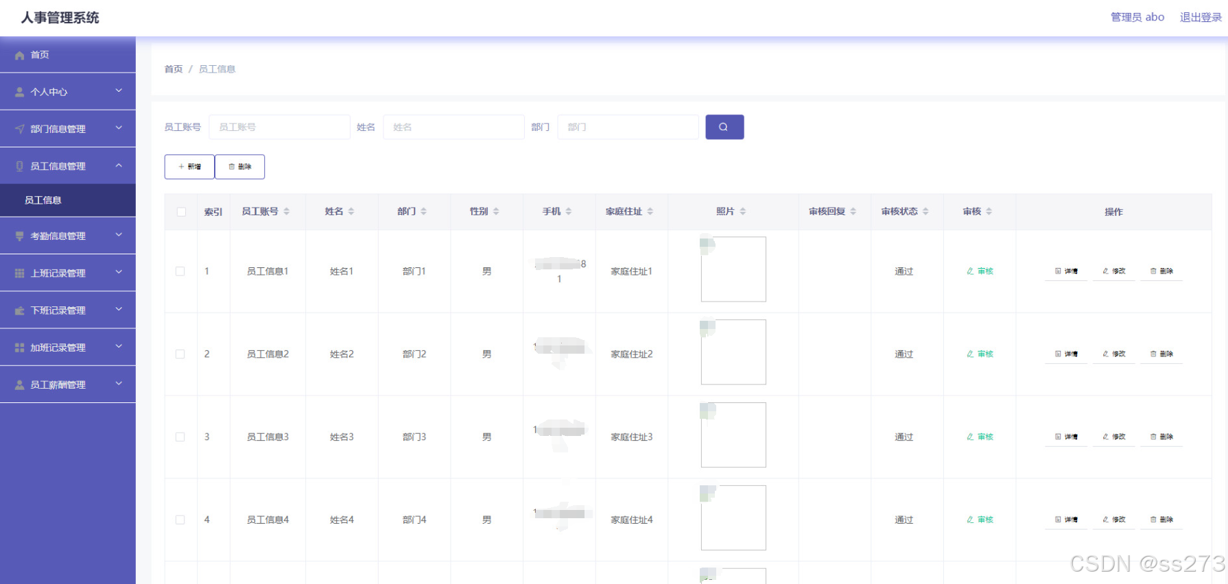The image size is (1228, 584).
Task: Go to 首页 in the breadcrumb
Action: (174, 69)
